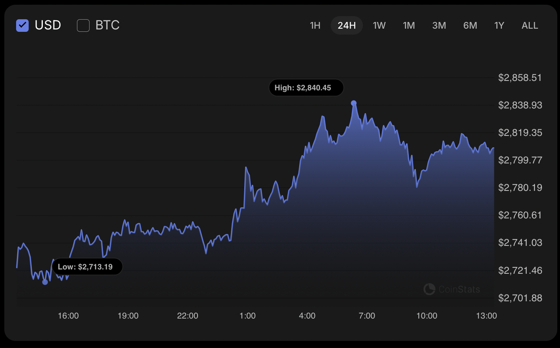This screenshot has width=560, height=348.
Task: Switch to the 1W weekly view
Action: (x=379, y=25)
